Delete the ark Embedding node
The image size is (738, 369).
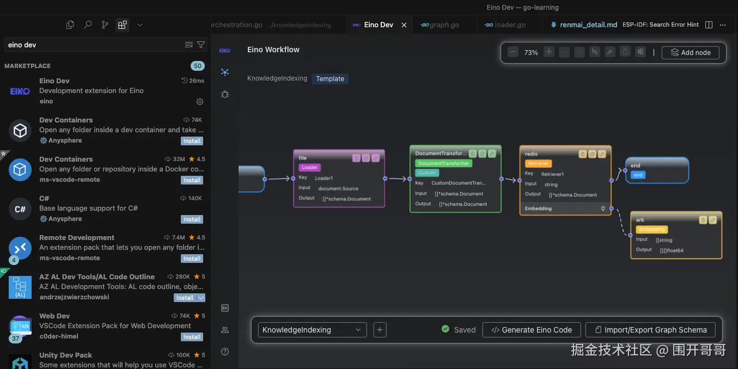click(703, 220)
